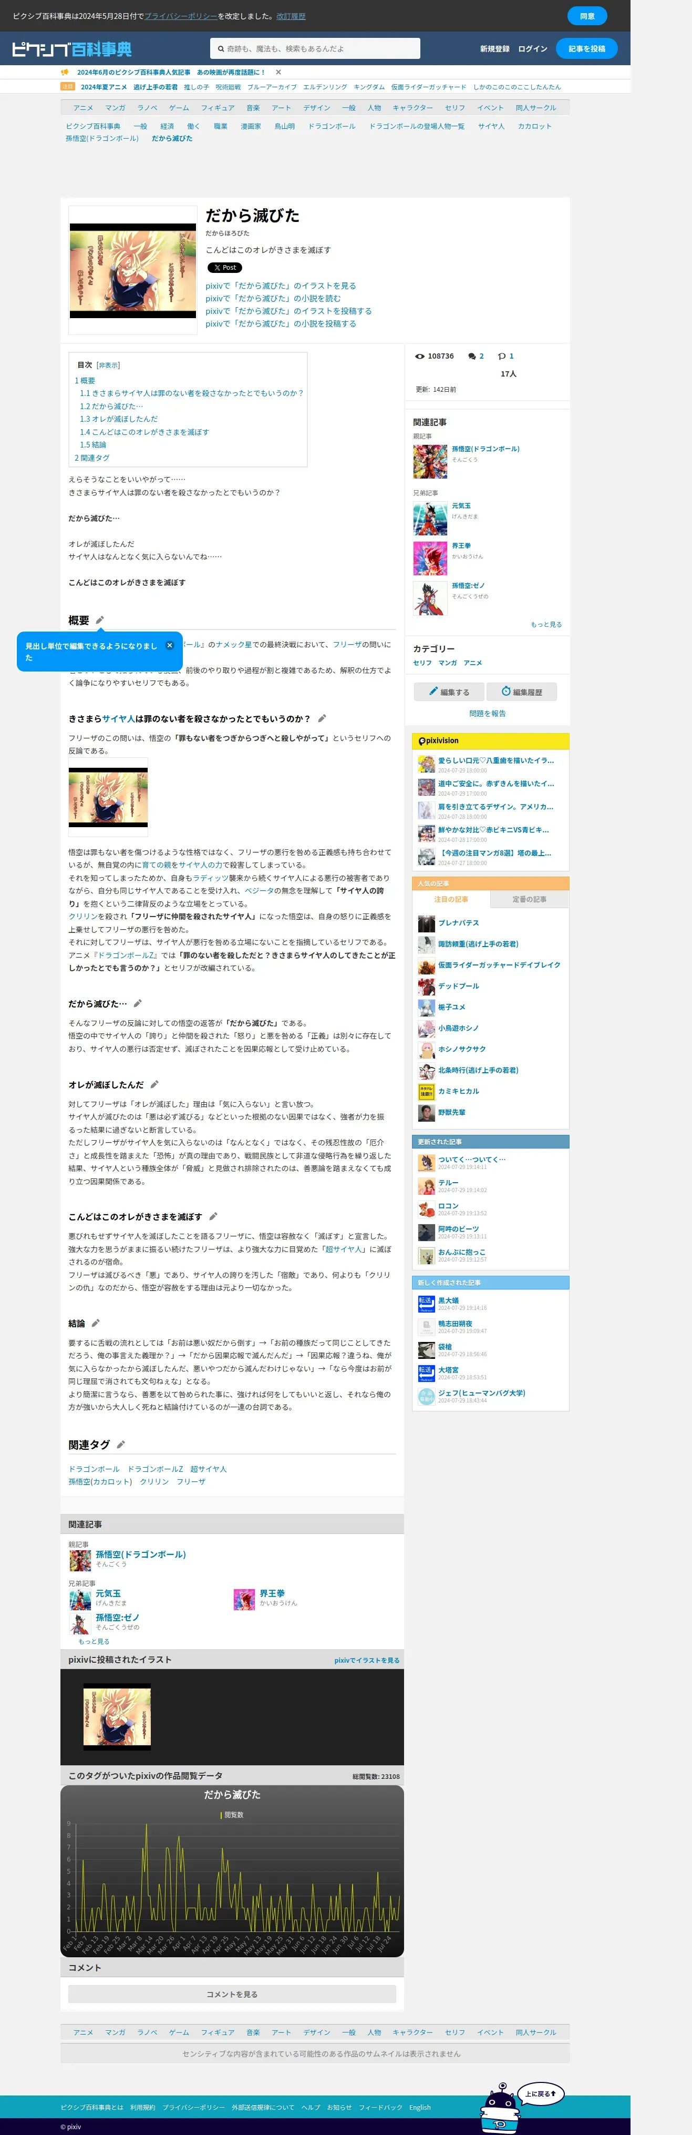692x2135 pixels.
Task: Click ログイン in header
Action: [x=532, y=49]
